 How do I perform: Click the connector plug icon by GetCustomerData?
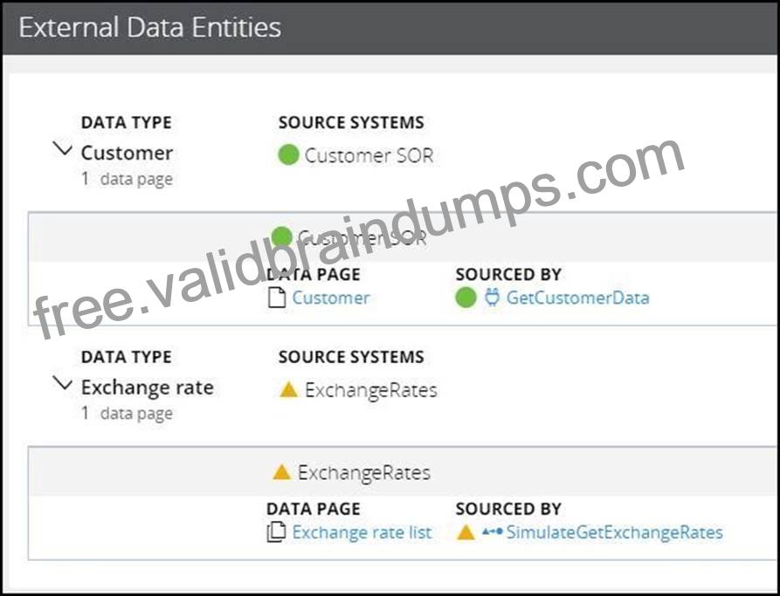point(492,298)
